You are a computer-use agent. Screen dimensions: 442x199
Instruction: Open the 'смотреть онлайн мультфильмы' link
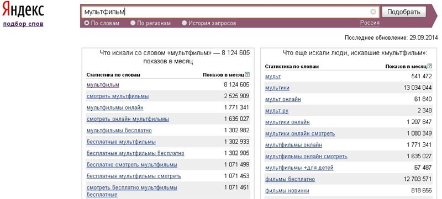coord(128,119)
